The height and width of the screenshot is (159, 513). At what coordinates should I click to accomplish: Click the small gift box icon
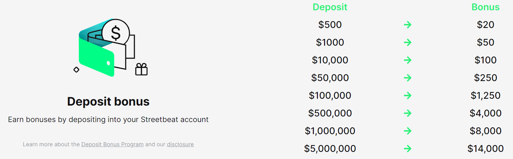141,69
